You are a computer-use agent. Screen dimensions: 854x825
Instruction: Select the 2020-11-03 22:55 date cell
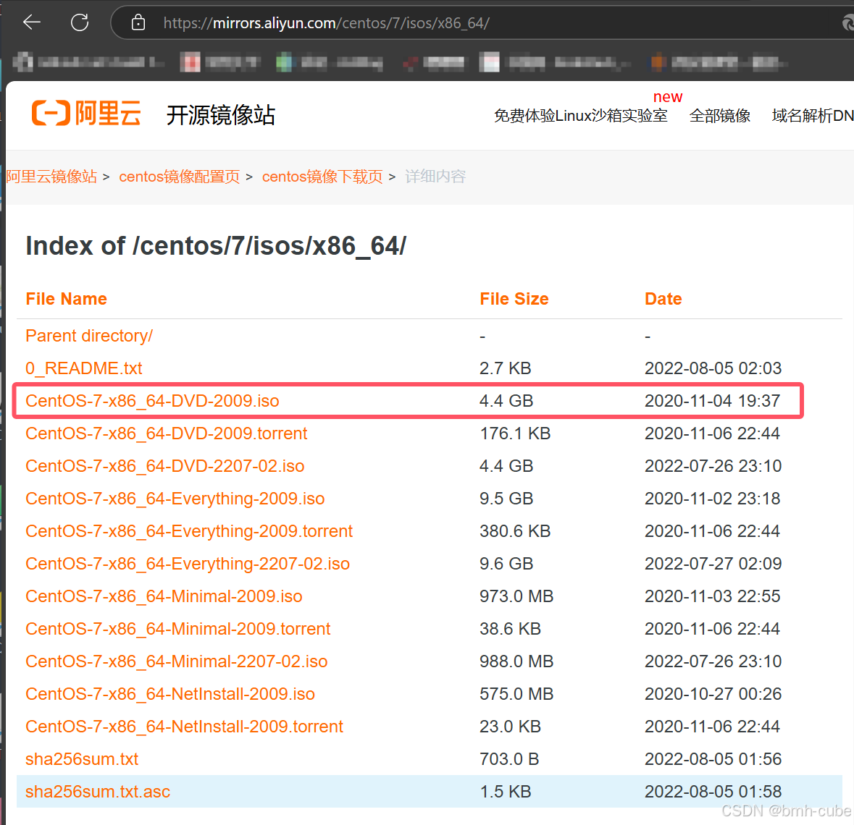coord(713,596)
